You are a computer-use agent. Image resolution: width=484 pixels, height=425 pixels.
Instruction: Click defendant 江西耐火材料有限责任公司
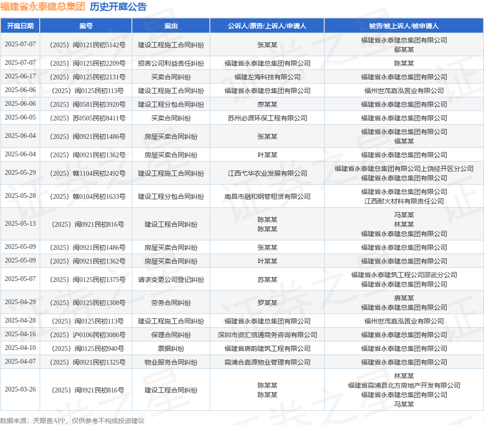404,201
